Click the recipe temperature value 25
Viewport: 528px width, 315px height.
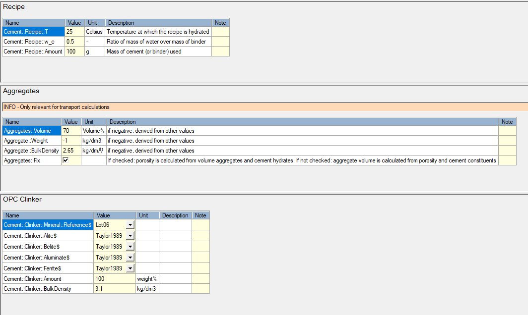74,32
